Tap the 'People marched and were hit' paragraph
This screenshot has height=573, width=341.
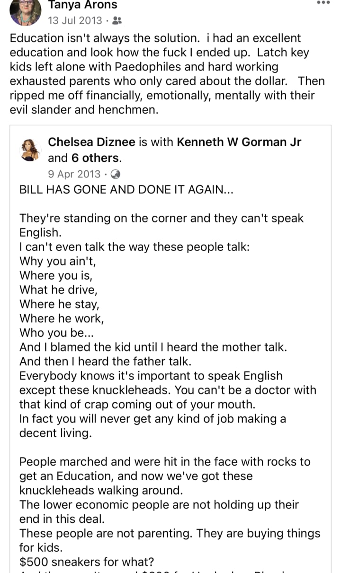[x=165, y=476]
